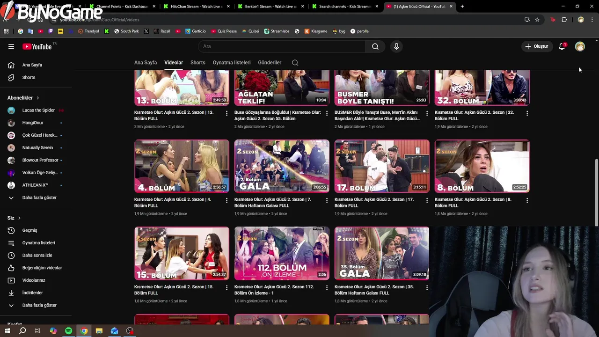Open options menu for Buse Gözyaşlarına Boğuldu video
The width and height of the screenshot is (599, 337).
point(327,113)
